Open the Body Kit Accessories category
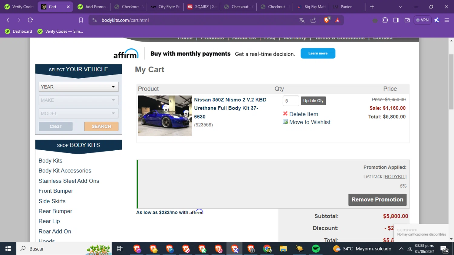The height and width of the screenshot is (255, 454). click(65, 171)
